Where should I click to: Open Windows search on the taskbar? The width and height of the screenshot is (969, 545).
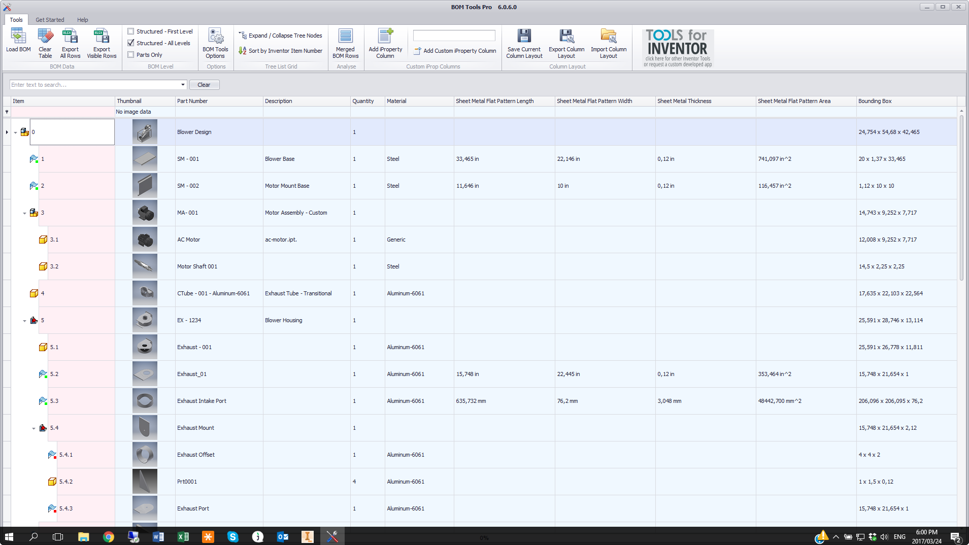pyautogui.click(x=34, y=537)
